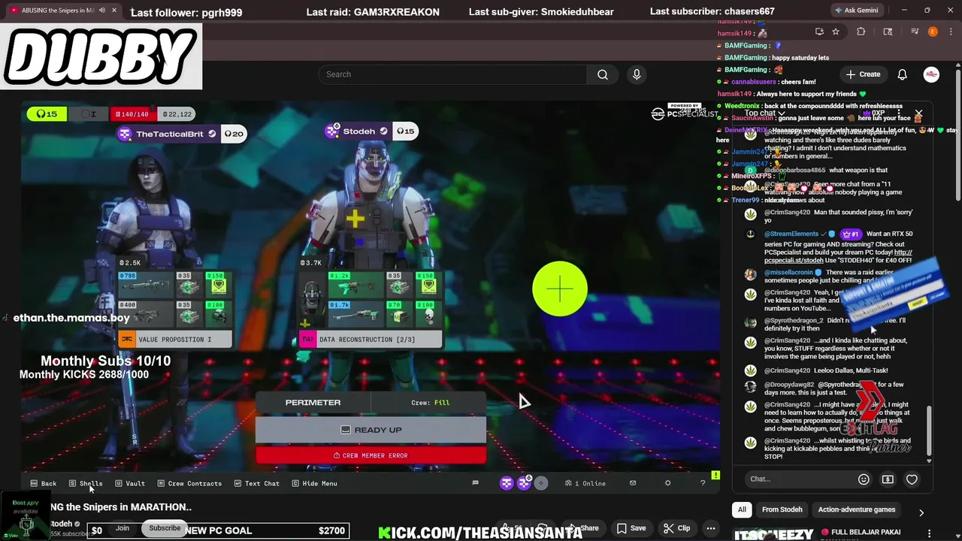962x541 pixels.
Task: Click the VALUE PROPOSITION I contract
Action: pos(175,340)
